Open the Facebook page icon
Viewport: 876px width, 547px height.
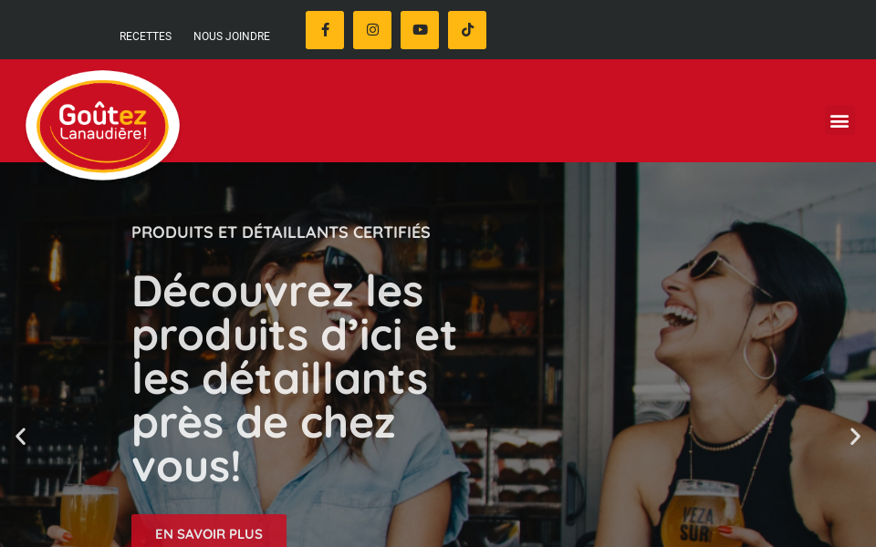(x=325, y=30)
